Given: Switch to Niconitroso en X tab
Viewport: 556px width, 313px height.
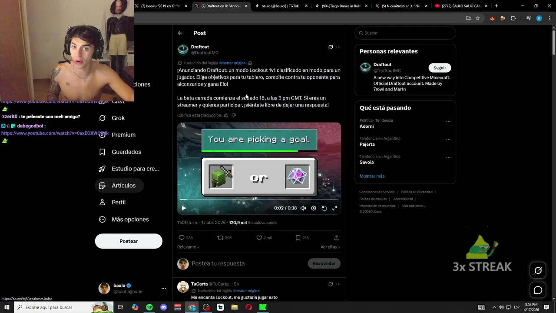Looking at the screenshot, I should [x=401, y=6].
